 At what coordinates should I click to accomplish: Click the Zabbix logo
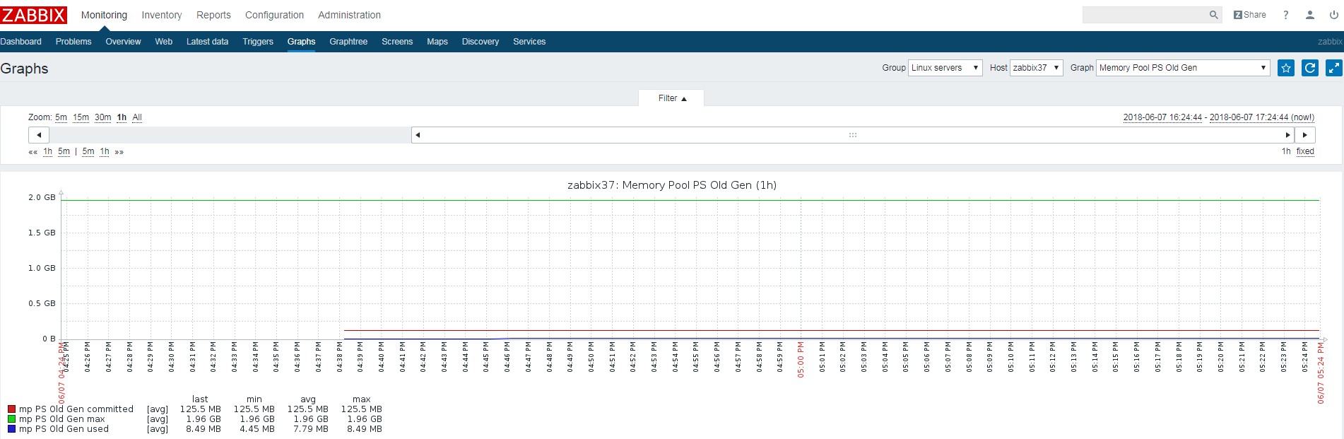[34, 15]
